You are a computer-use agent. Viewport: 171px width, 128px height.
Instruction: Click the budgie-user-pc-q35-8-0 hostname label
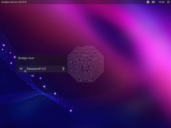tap(14, 2)
